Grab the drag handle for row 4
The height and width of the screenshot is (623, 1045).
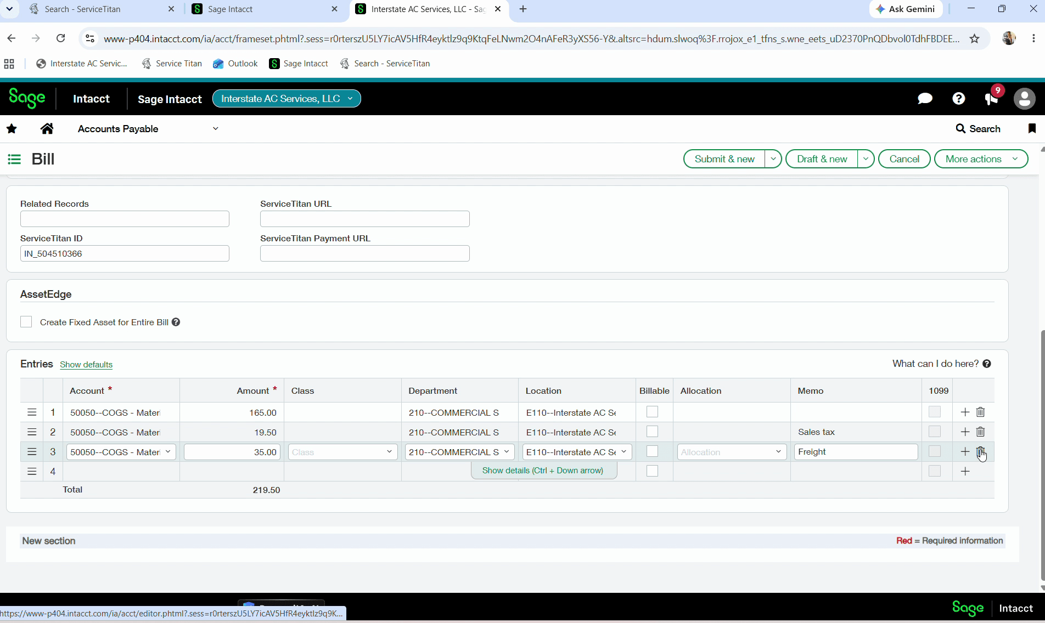tap(32, 472)
